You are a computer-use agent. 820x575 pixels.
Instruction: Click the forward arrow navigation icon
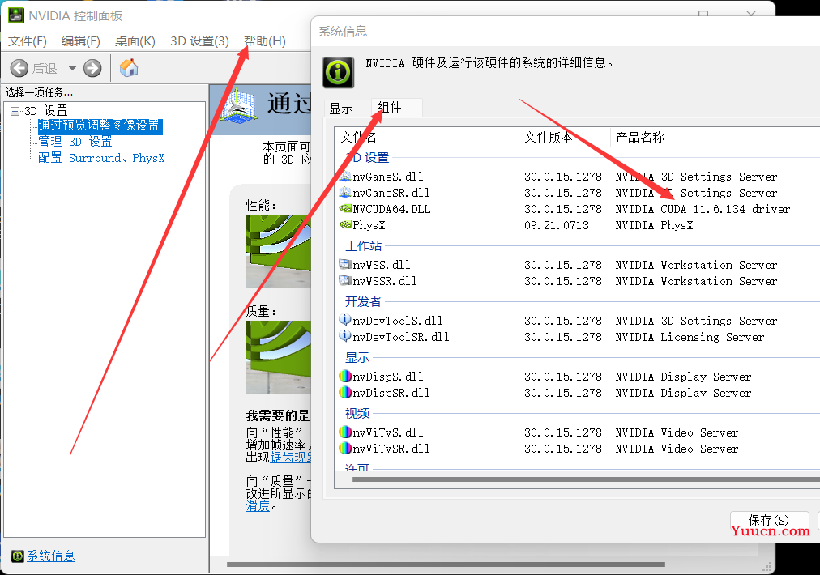point(92,68)
